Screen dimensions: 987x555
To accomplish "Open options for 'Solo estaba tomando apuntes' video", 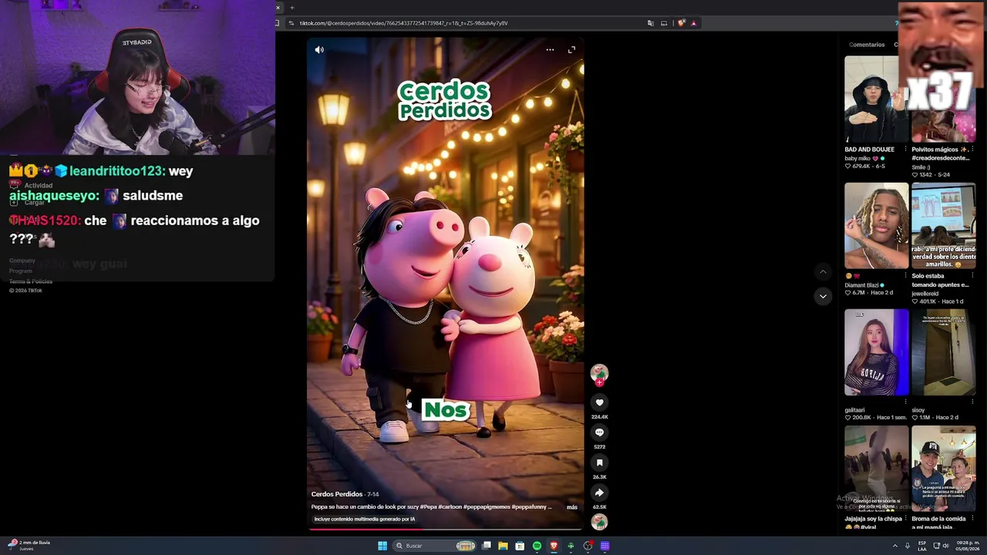I will click(x=972, y=276).
